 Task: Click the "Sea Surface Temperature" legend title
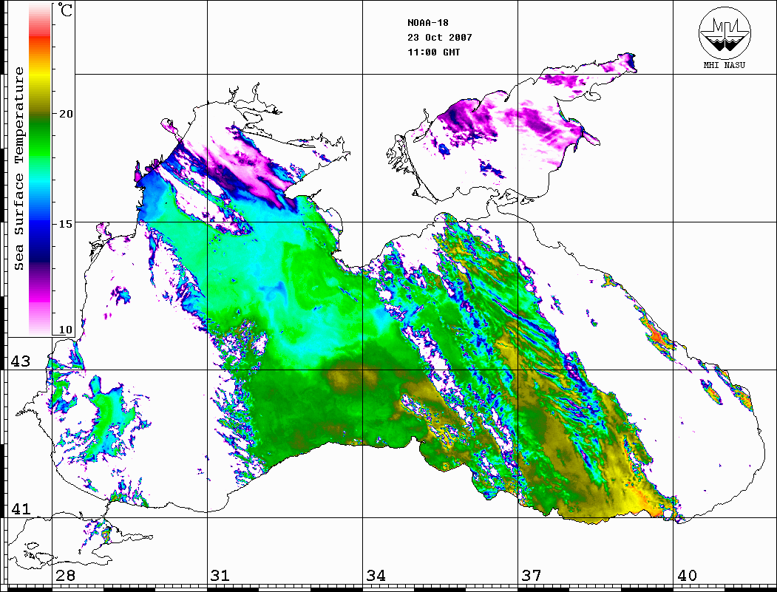point(18,169)
